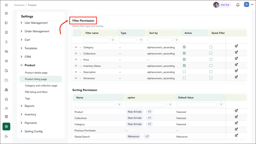Enable Quick Filter for Category
Screen dimensions: 256x144
point(211,47)
